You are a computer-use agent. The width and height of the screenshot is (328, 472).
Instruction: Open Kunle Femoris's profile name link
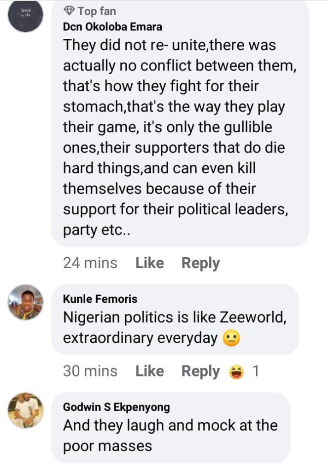pos(100,299)
